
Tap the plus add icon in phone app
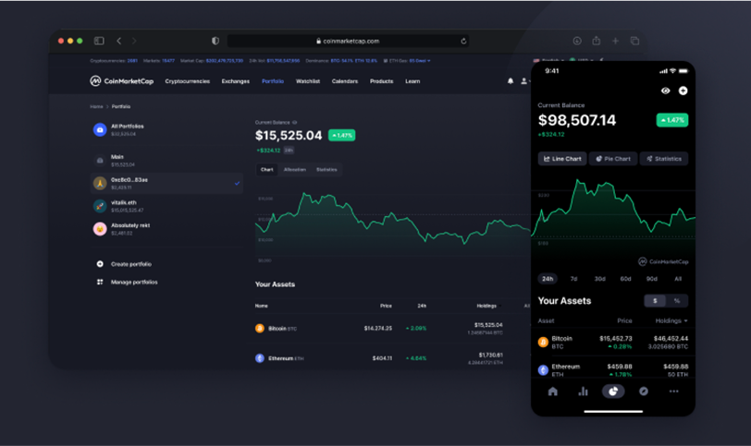[x=683, y=90]
